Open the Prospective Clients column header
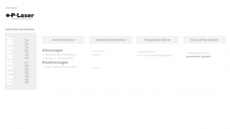 (157, 40)
